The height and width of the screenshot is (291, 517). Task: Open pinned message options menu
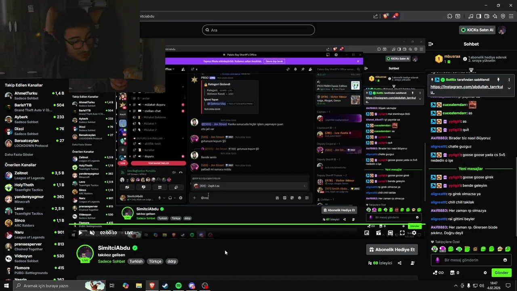coord(509,80)
